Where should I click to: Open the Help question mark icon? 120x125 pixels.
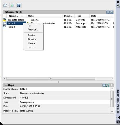coord(19,5)
